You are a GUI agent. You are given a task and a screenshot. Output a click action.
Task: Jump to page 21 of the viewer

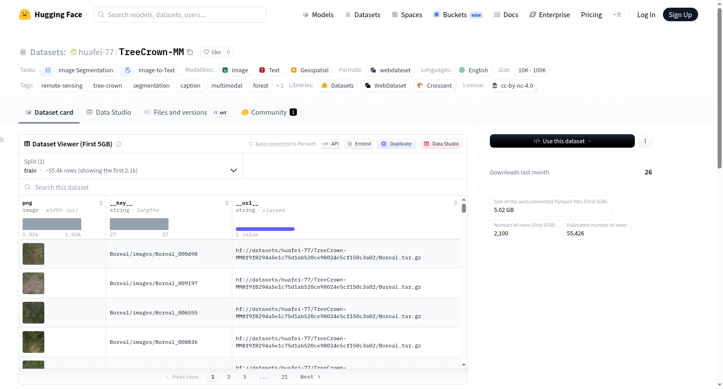284,377
